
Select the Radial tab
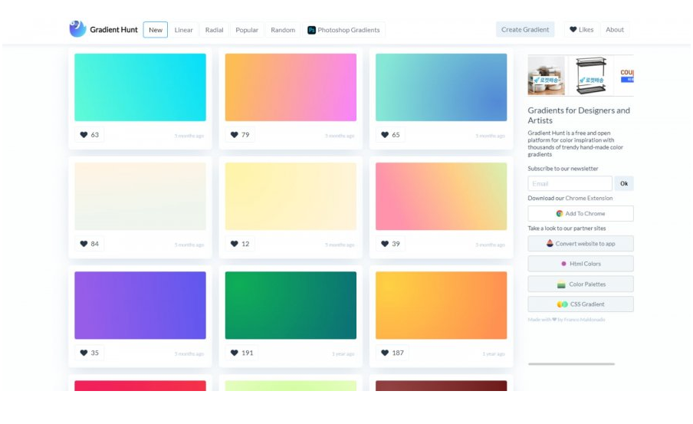(214, 30)
